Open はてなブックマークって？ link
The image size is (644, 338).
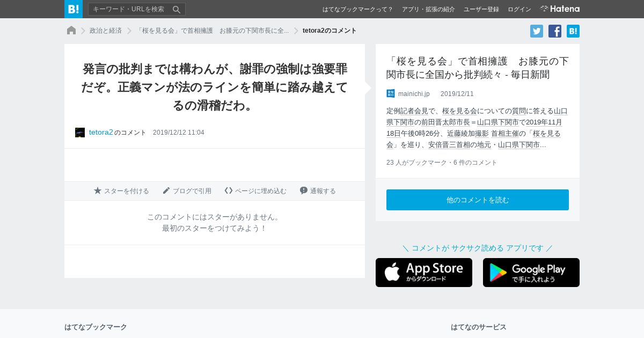(x=358, y=9)
